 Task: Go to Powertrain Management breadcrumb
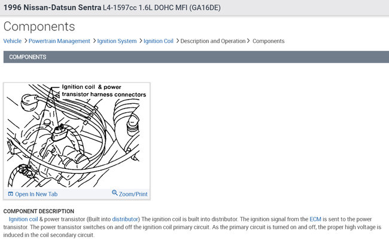(x=59, y=41)
